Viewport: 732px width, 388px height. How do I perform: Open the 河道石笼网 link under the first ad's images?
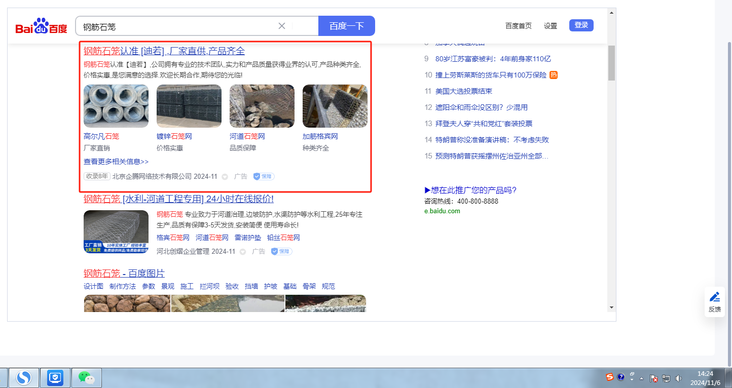click(247, 136)
